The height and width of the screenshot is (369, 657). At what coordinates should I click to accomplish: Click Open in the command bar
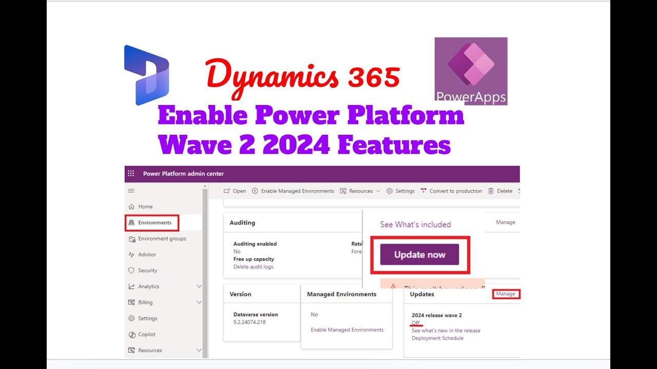[x=239, y=191]
